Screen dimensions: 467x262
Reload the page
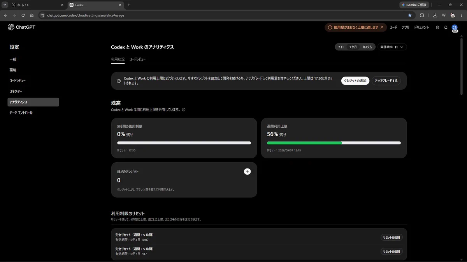pos(23,15)
